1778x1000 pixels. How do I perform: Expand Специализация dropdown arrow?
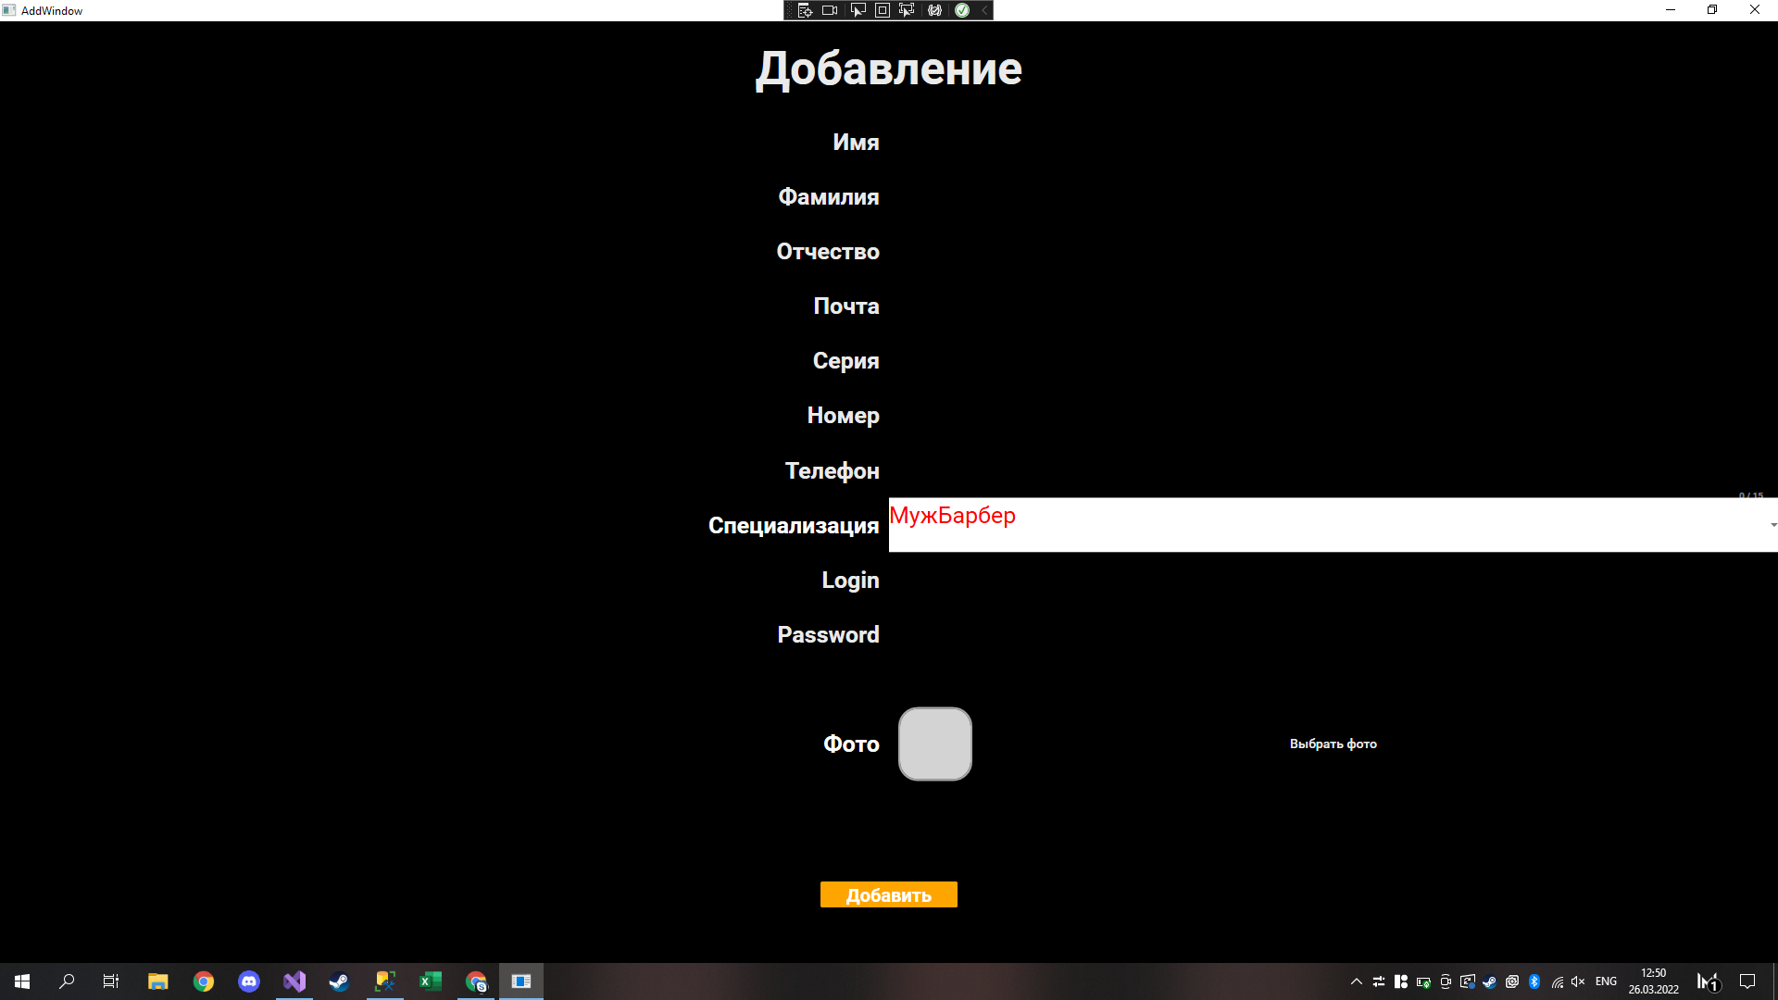point(1772,525)
